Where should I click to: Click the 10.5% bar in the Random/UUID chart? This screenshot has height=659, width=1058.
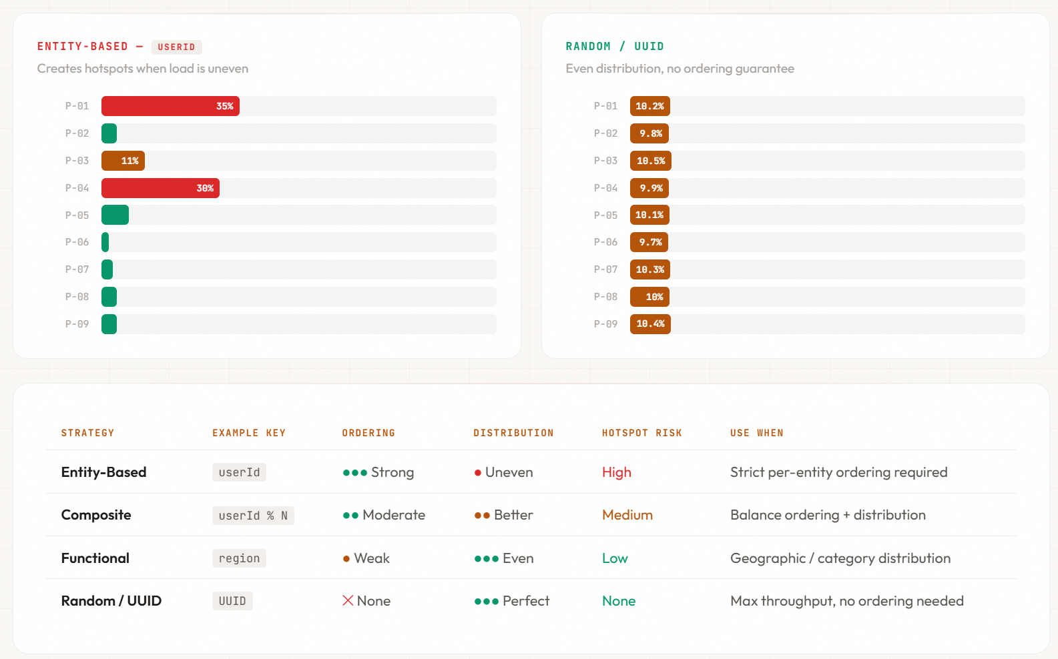coord(651,161)
